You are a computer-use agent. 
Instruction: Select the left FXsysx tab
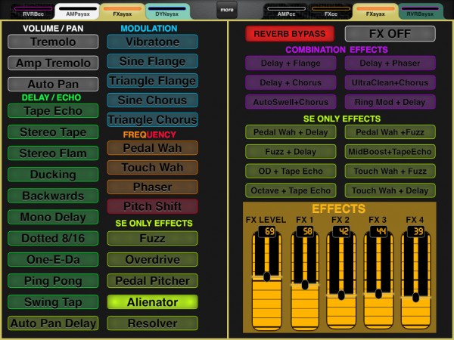(x=122, y=11)
